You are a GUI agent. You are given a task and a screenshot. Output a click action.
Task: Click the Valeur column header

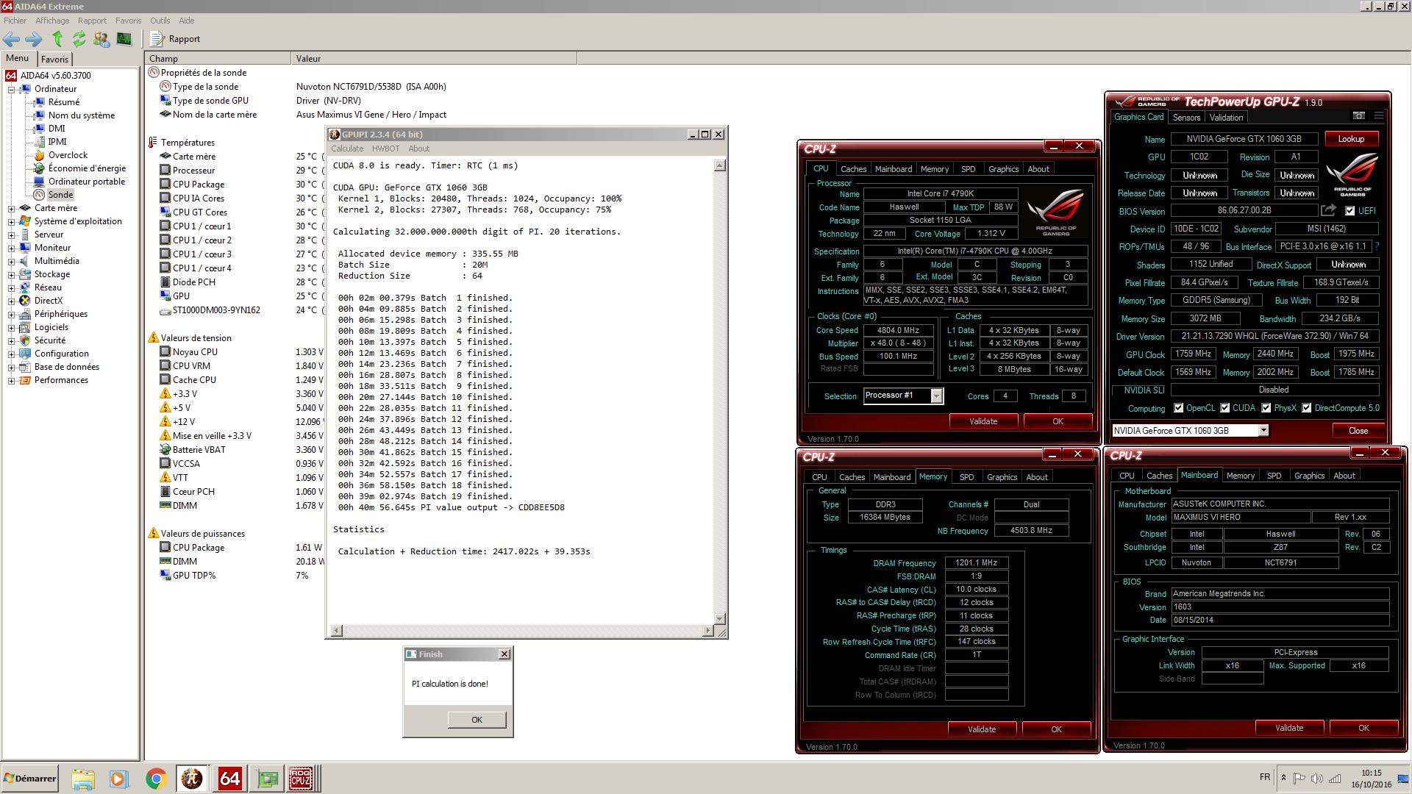click(434, 59)
